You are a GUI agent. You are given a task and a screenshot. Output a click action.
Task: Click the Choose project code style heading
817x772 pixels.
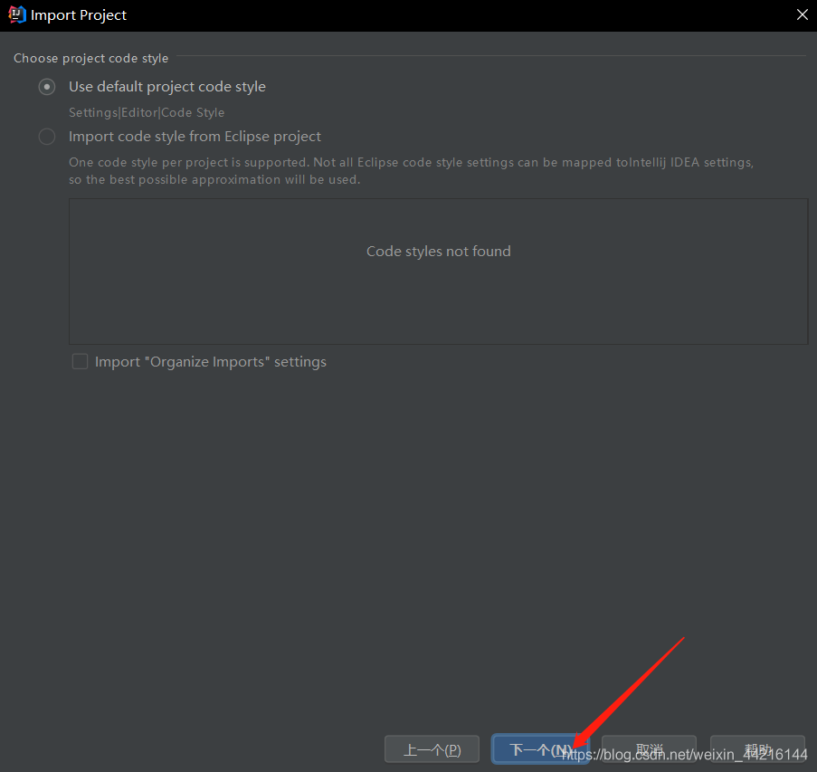pyautogui.click(x=90, y=58)
